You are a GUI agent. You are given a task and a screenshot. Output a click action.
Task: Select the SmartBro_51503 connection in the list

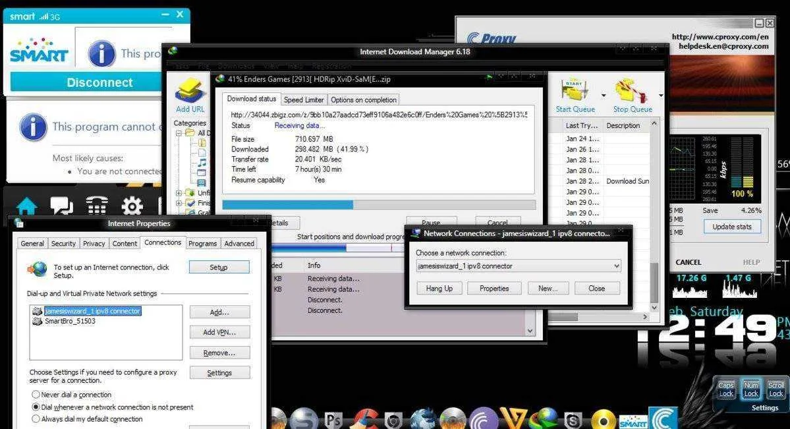click(70, 321)
